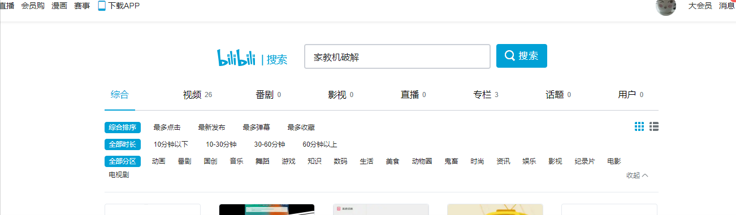Open 漫画 in top navigation
Image resolution: width=736 pixels, height=215 pixels.
[x=59, y=6]
